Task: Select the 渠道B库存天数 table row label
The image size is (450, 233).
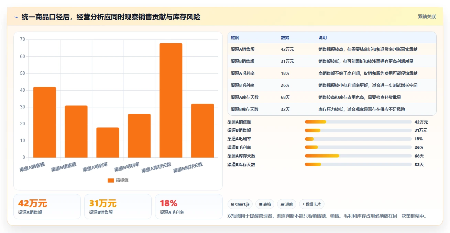Action: click(245, 109)
